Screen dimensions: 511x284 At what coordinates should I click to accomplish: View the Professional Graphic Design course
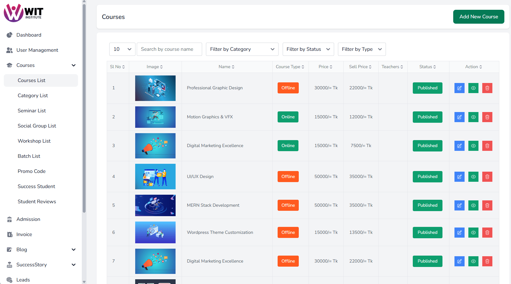[473, 88]
